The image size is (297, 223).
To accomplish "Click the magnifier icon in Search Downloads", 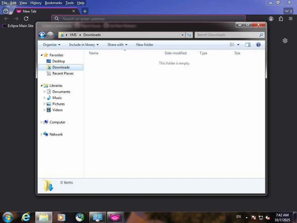I will tap(261, 35).
